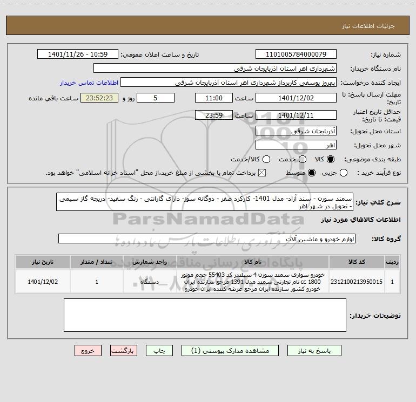Screen dimensions: 416x402
Task: Select the کالا/خدمت radio button
Action: (266, 159)
